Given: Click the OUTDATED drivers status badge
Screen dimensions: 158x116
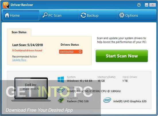Looking at the screenshot, I should point(71,52).
